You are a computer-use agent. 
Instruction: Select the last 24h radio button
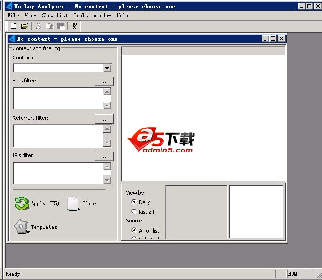(x=134, y=211)
